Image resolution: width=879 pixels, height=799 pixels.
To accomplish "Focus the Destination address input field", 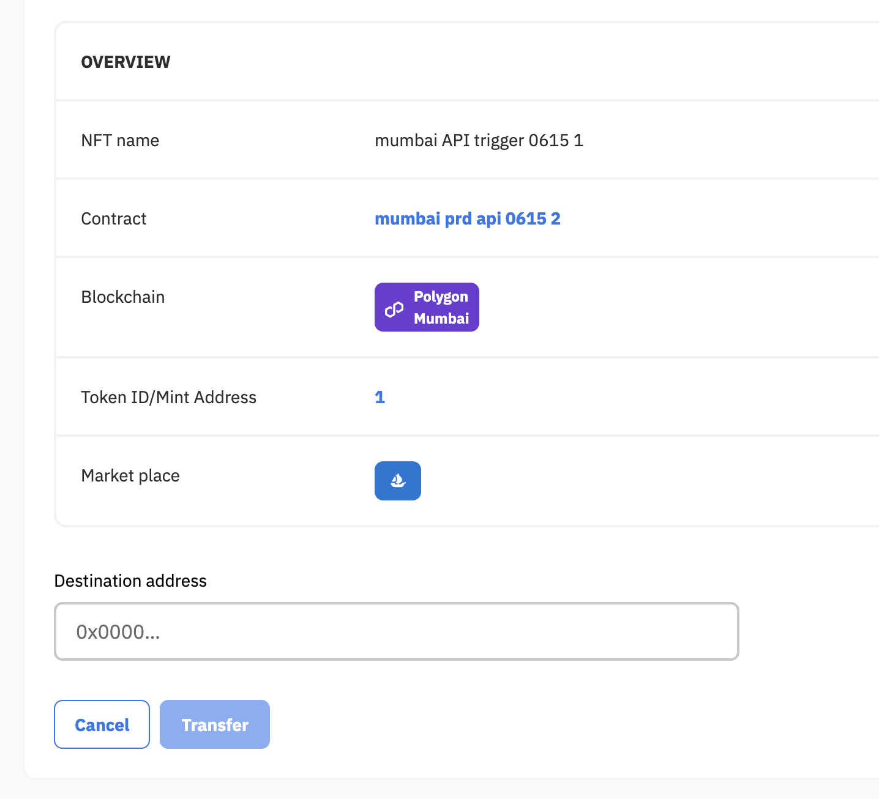I will click(396, 631).
